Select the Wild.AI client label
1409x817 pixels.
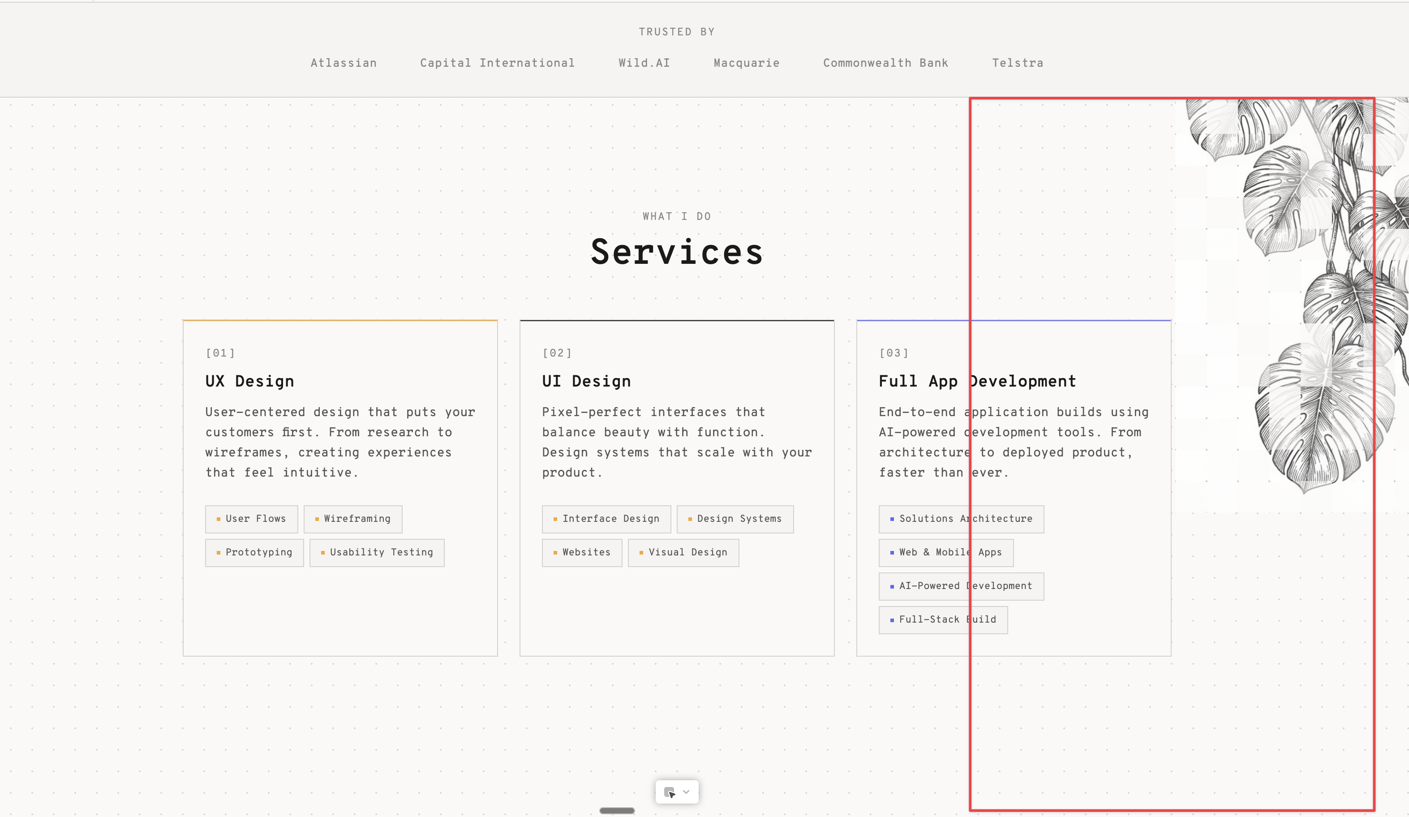click(644, 63)
